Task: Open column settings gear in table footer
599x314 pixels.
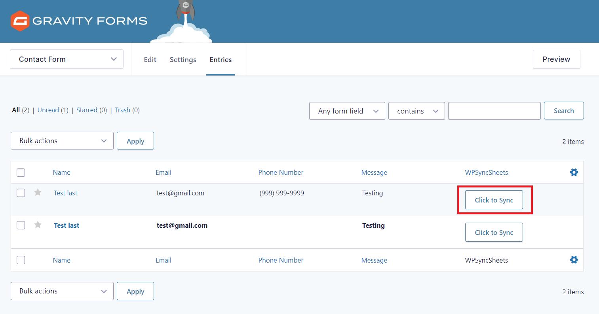Action: pos(574,260)
